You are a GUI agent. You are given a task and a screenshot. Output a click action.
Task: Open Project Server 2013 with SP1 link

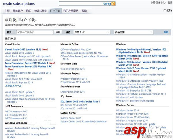point(75,82)
